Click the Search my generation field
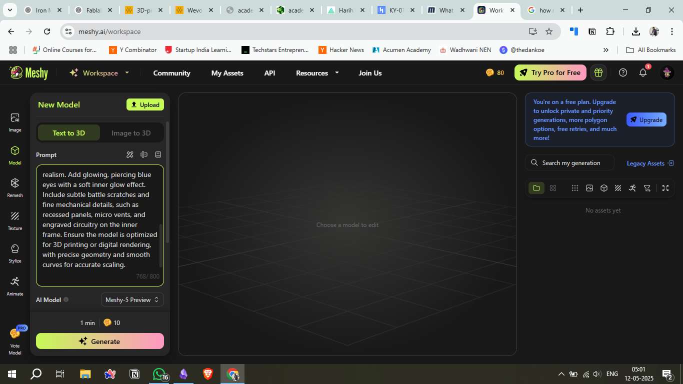This screenshot has height=384, width=683. (570, 162)
